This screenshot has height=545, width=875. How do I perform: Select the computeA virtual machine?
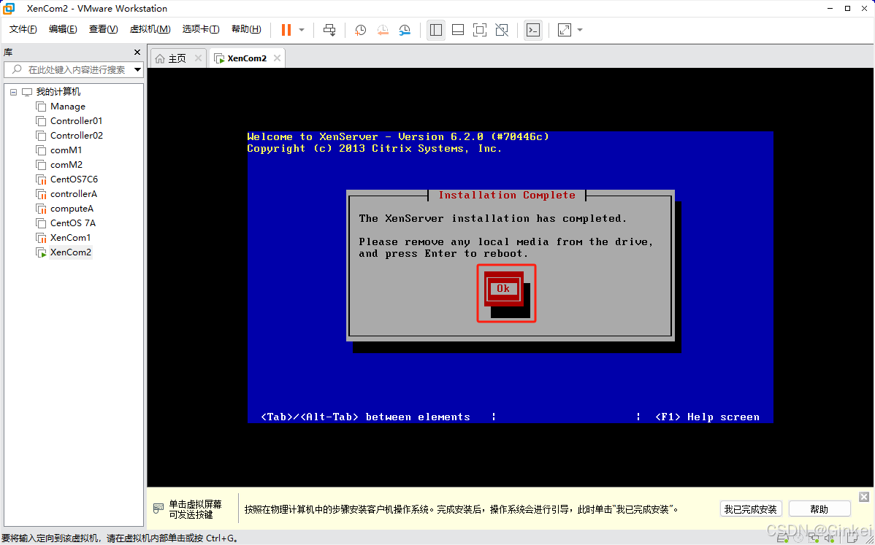(x=72, y=209)
